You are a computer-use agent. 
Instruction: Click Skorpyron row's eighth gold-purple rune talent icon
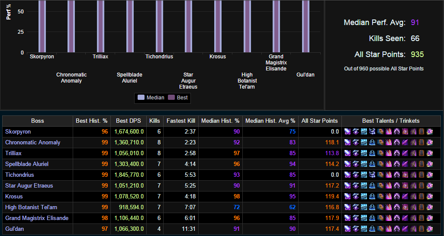point(405,131)
